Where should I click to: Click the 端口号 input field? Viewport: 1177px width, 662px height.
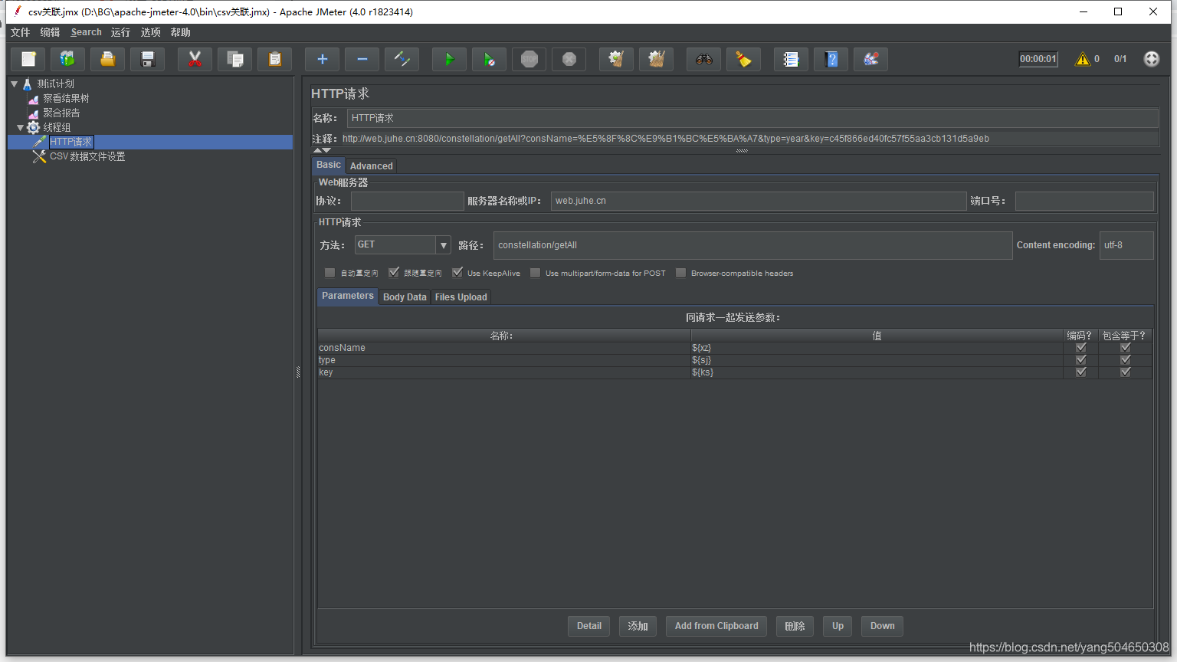tap(1084, 201)
